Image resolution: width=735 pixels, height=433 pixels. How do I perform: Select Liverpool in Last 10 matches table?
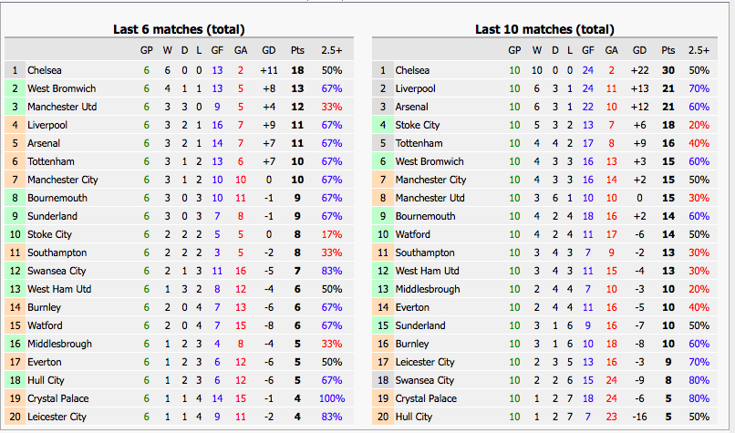(415, 88)
